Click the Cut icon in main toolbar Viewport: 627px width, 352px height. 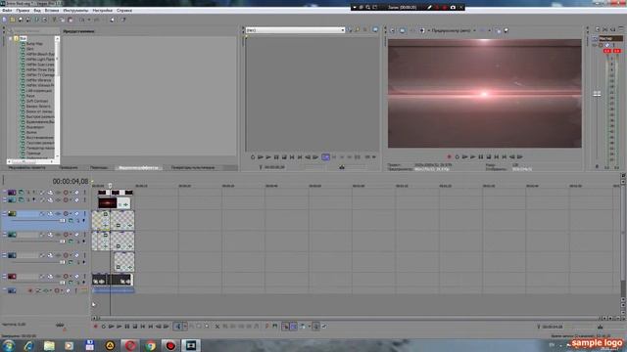(x=55, y=20)
